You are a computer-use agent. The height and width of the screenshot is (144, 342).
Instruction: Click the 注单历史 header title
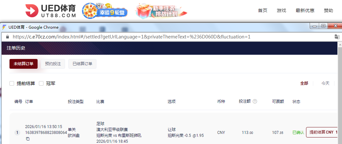click(x=16, y=48)
